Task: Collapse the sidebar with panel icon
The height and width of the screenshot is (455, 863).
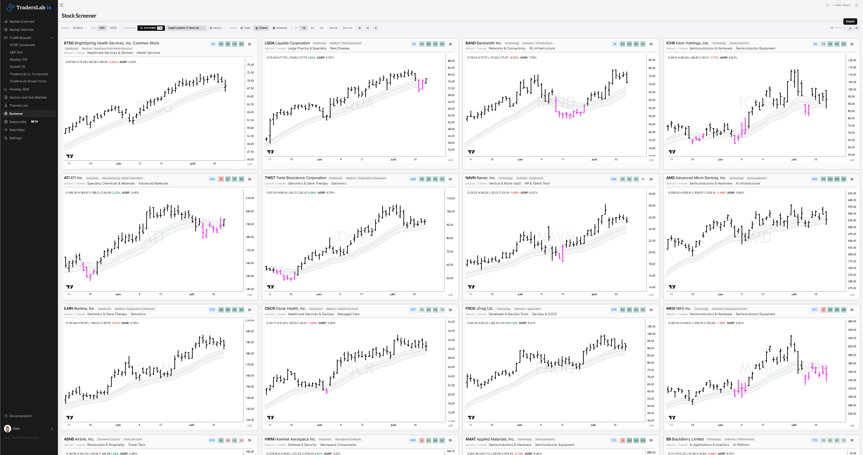Action: pos(62,5)
